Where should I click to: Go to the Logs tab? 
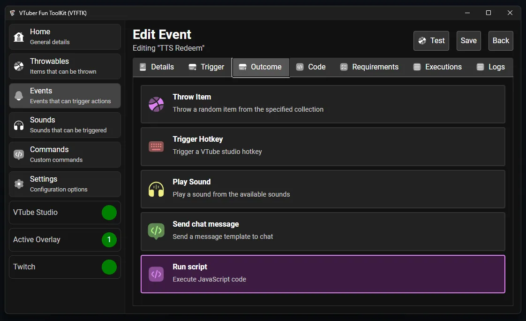[x=490, y=67]
